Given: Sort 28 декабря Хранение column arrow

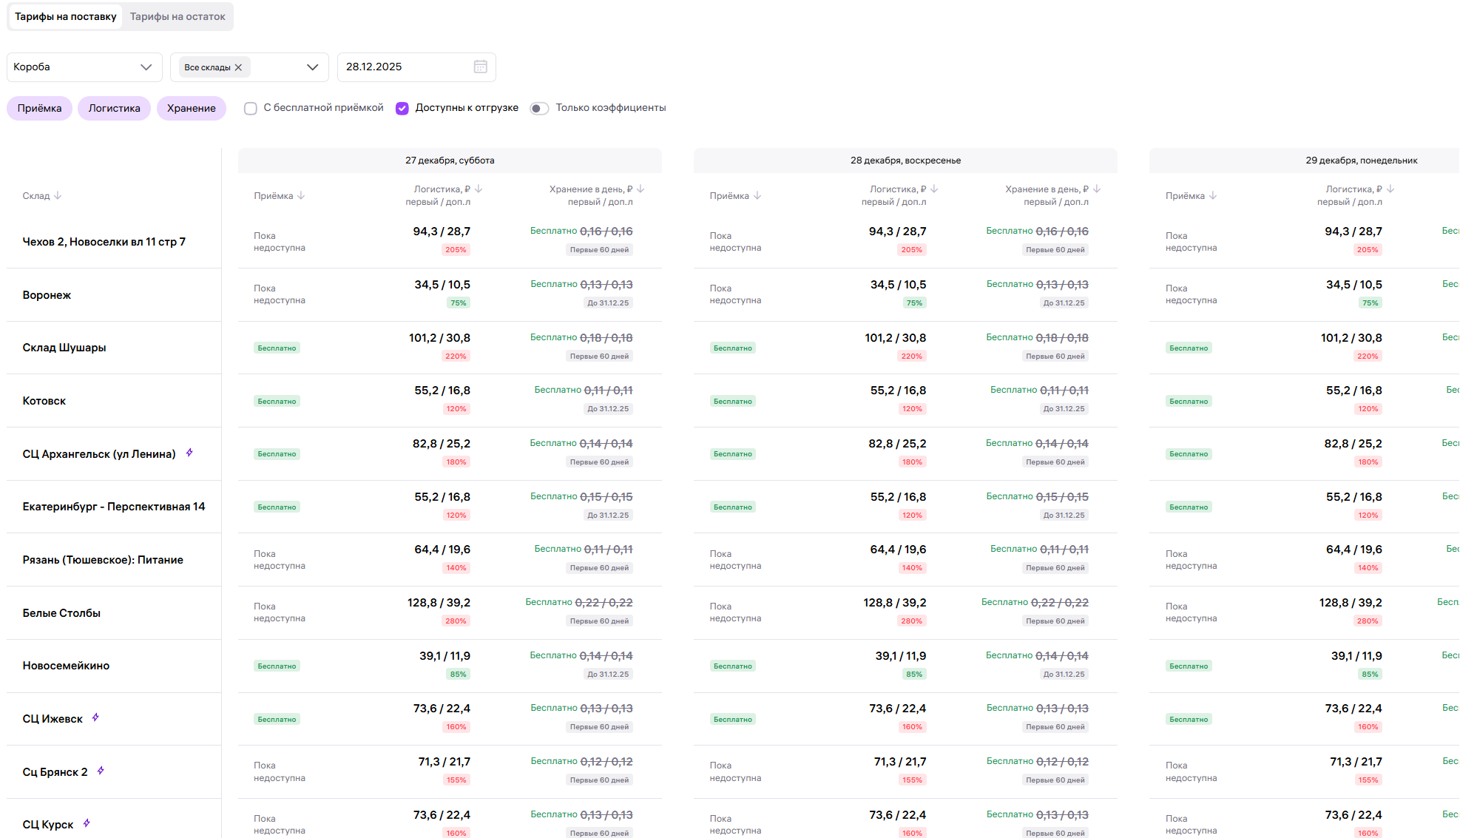Looking at the screenshot, I should pyautogui.click(x=1097, y=189).
